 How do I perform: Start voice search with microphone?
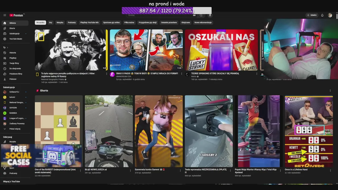point(210,15)
